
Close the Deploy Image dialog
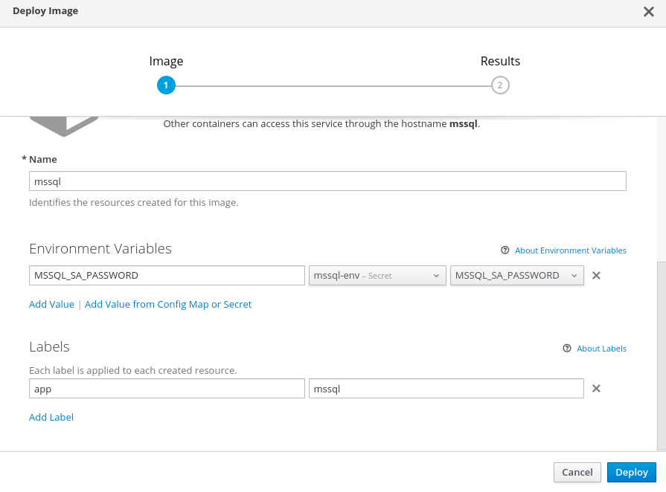tap(648, 11)
